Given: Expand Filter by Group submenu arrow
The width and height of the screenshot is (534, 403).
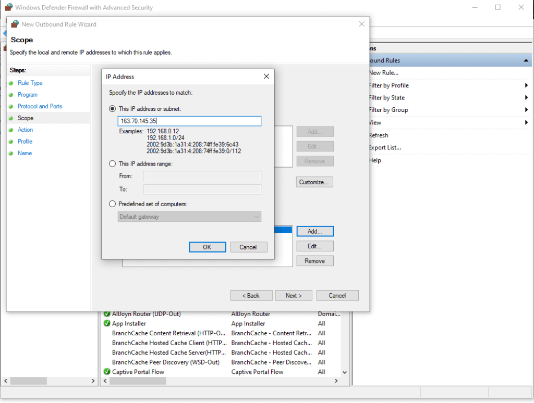Looking at the screenshot, I should (x=526, y=110).
